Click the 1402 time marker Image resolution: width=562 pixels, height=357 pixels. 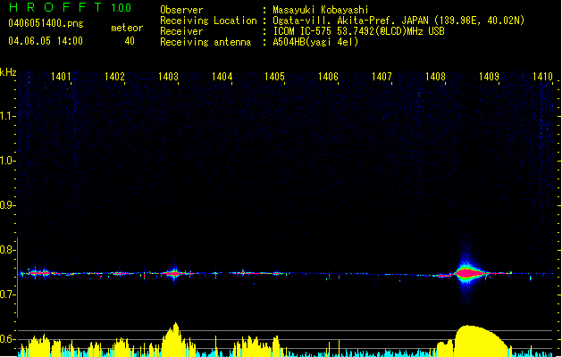tap(114, 77)
